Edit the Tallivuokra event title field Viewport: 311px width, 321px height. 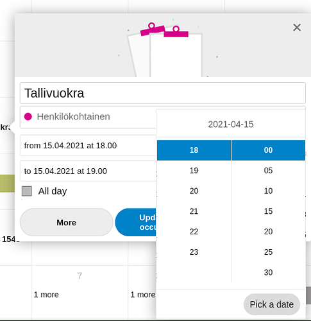[163, 93]
